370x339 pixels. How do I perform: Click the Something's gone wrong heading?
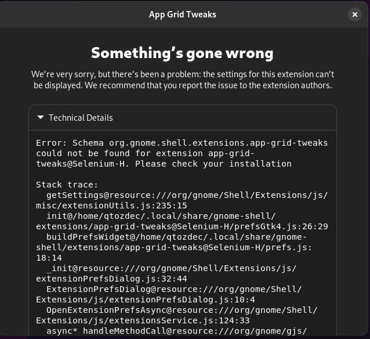tap(182, 53)
